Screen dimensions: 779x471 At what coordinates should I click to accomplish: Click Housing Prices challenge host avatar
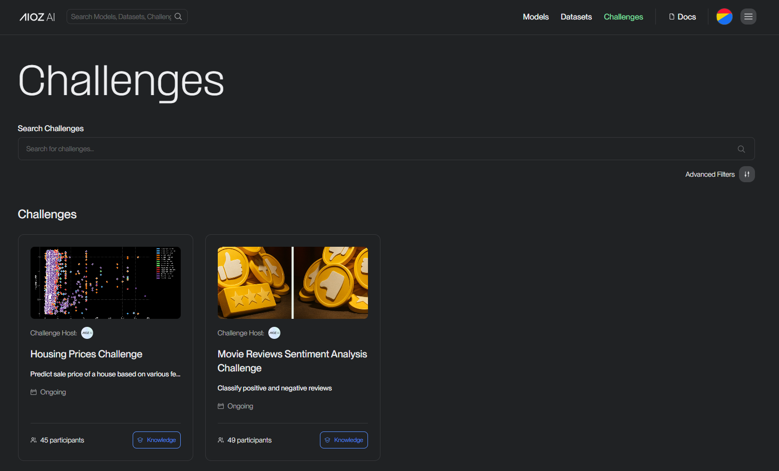point(87,333)
